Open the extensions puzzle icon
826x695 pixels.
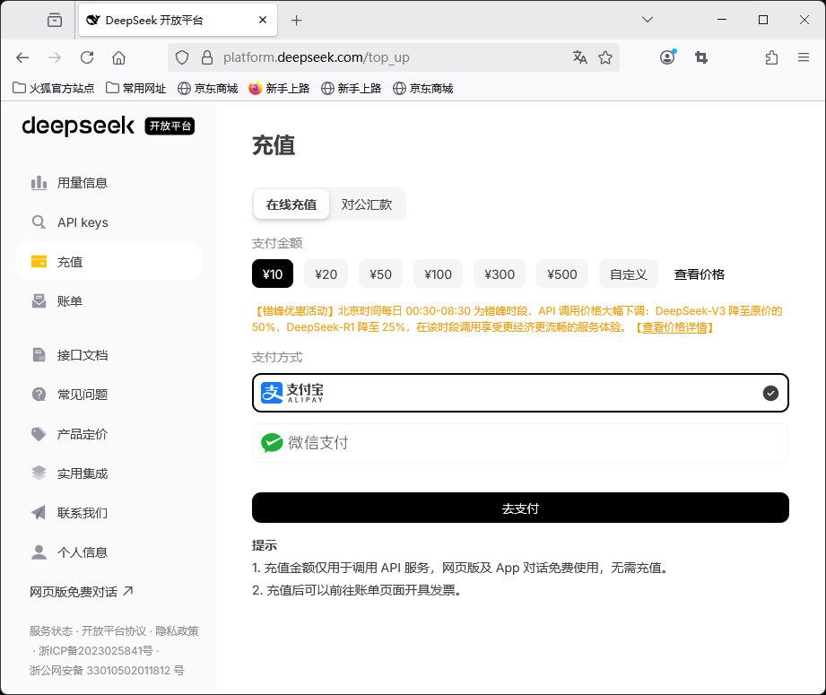pyautogui.click(x=772, y=57)
